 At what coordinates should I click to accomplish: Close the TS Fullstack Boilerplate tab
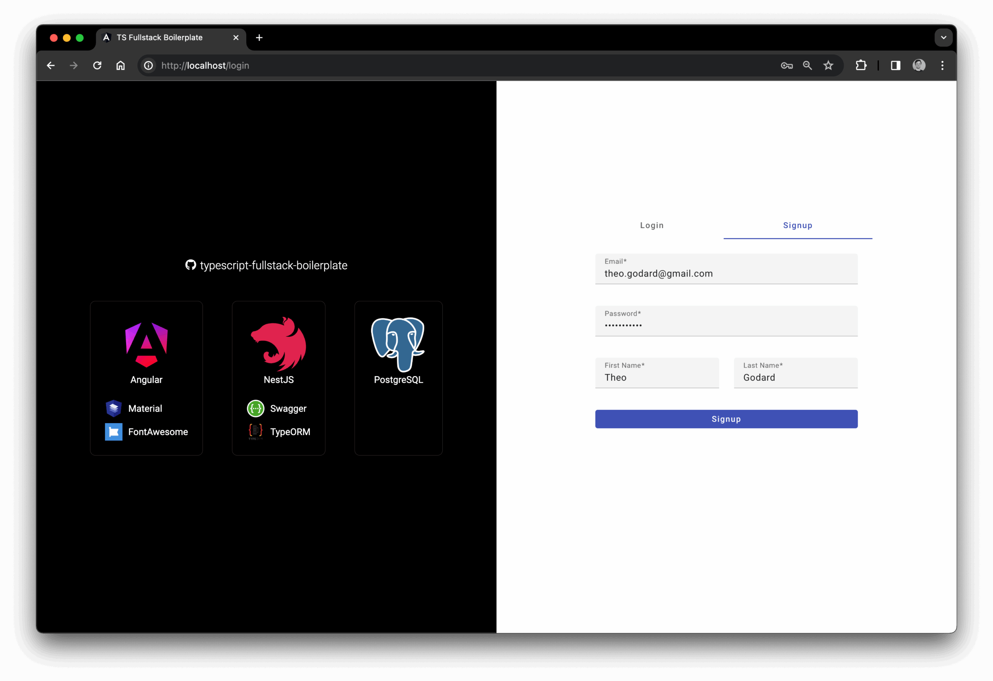pos(236,38)
